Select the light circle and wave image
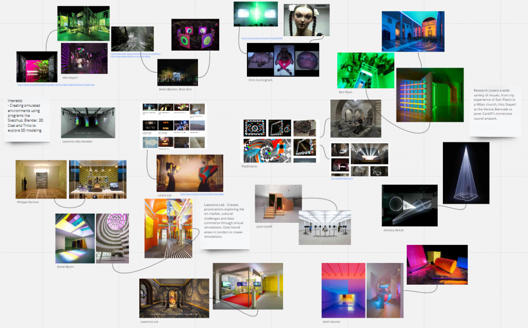 (410, 205)
